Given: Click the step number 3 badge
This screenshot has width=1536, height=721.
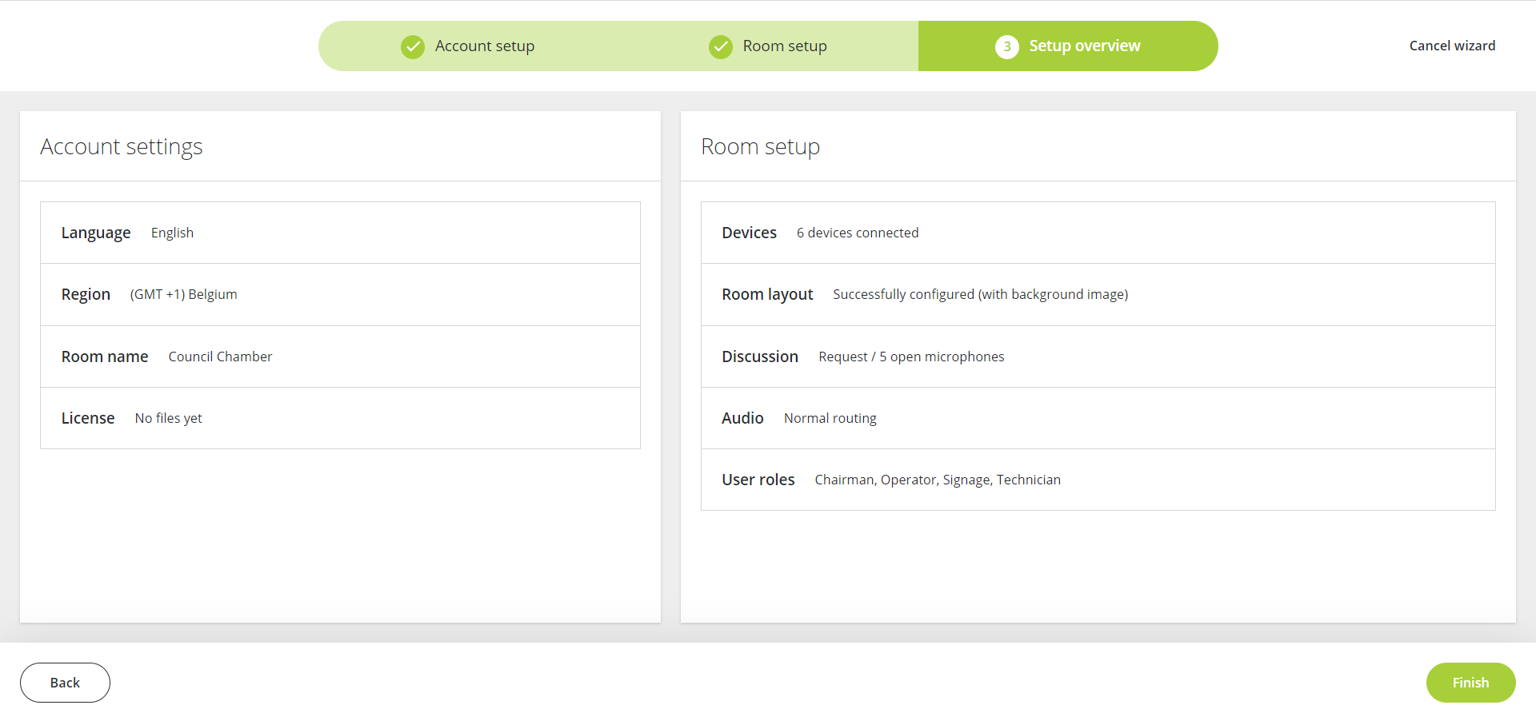Looking at the screenshot, I should pyautogui.click(x=1007, y=46).
